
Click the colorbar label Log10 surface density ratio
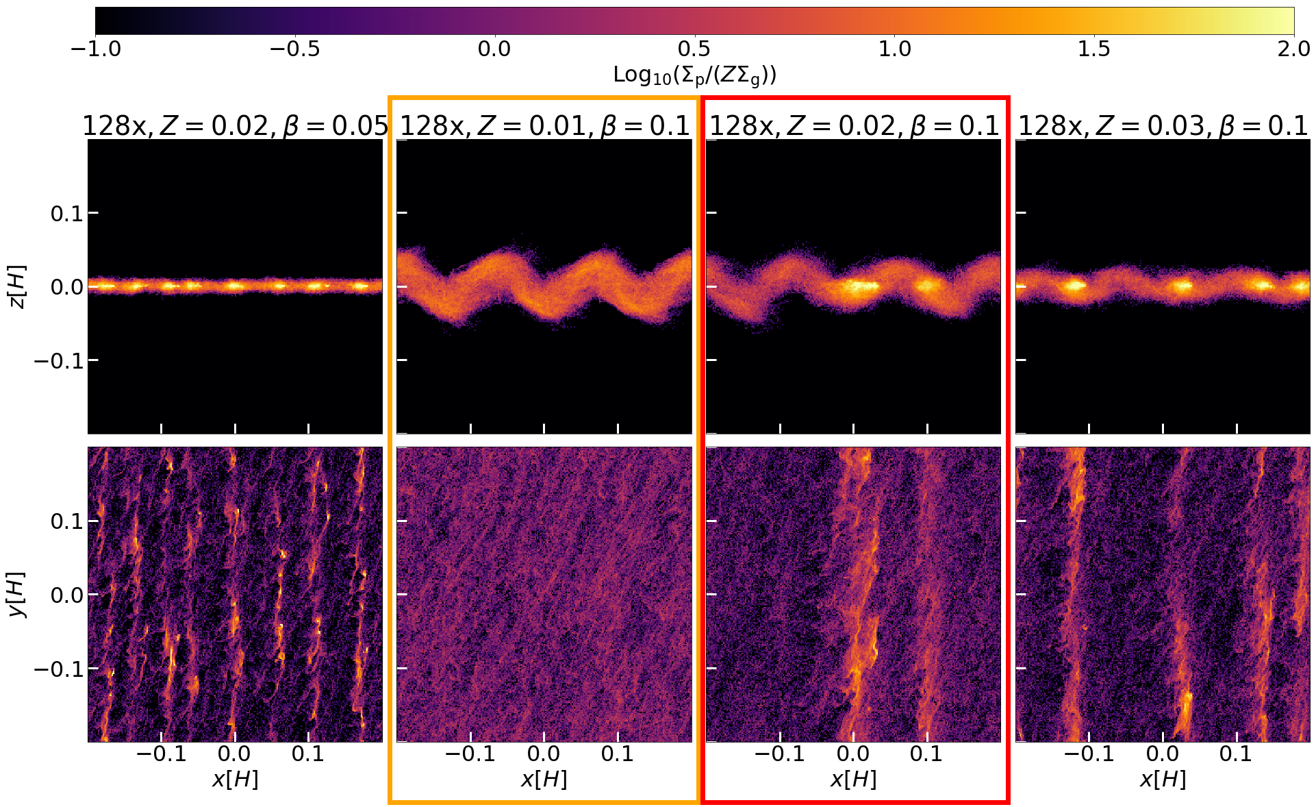[694, 75]
